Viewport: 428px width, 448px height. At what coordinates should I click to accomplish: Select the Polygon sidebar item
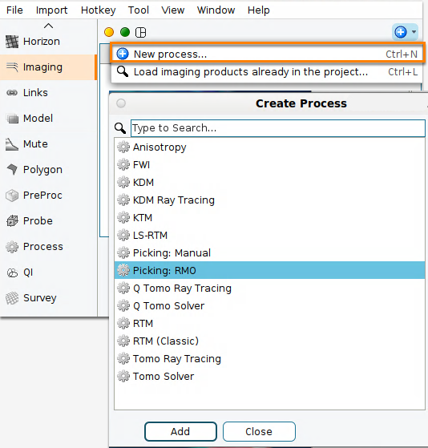[x=48, y=169]
